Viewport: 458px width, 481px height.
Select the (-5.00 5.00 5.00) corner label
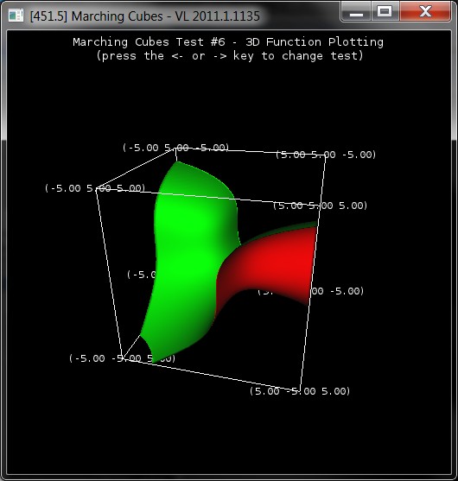click(95, 188)
